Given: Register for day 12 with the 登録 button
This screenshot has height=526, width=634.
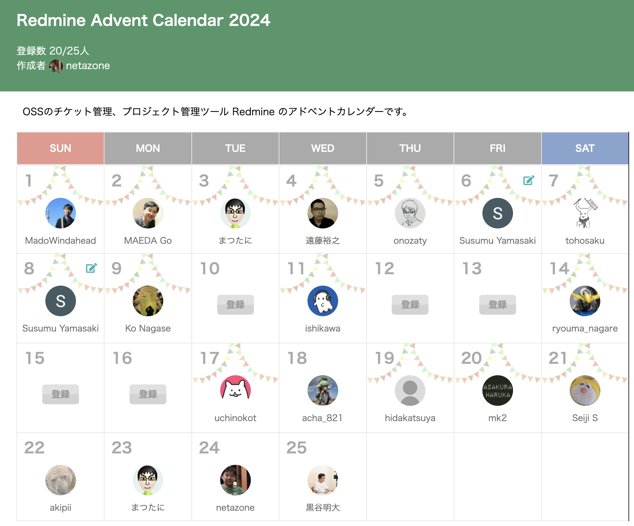Looking at the screenshot, I should coord(410,305).
